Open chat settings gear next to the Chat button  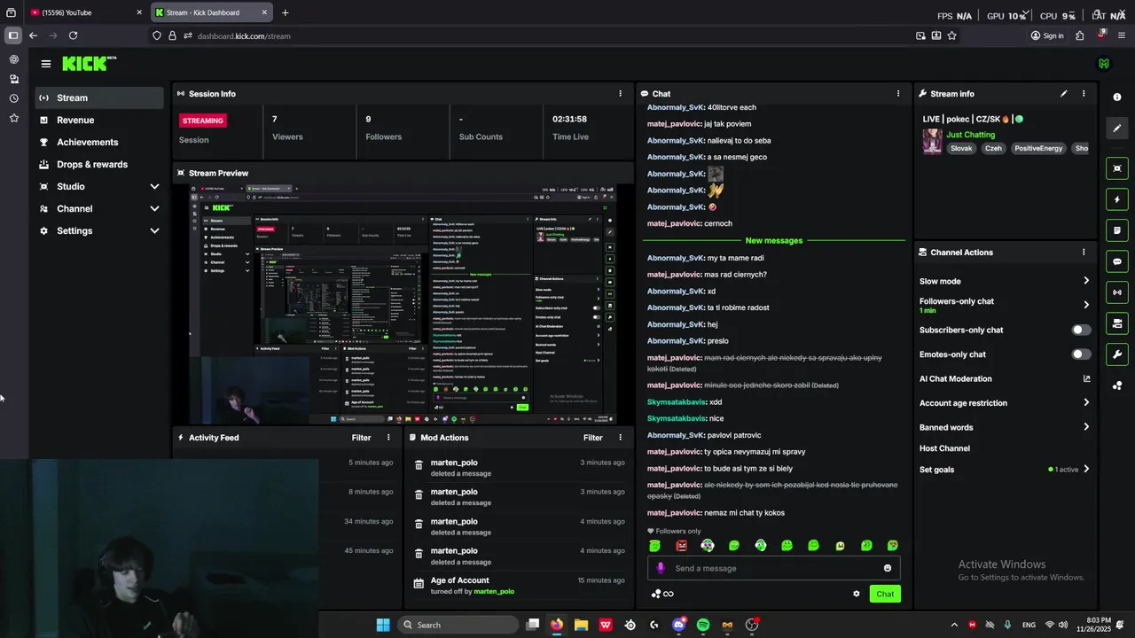(856, 594)
